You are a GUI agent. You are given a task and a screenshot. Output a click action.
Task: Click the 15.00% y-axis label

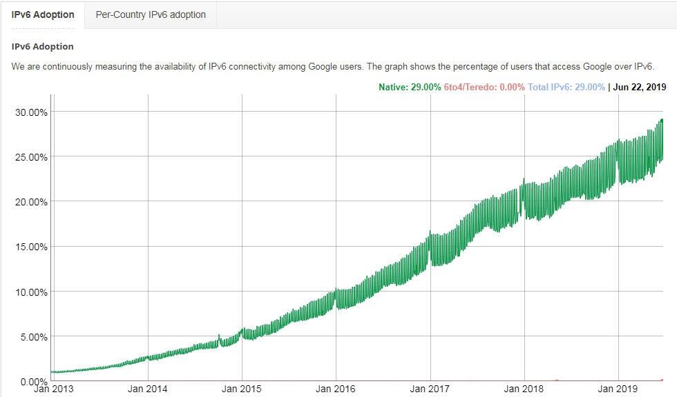[31, 247]
